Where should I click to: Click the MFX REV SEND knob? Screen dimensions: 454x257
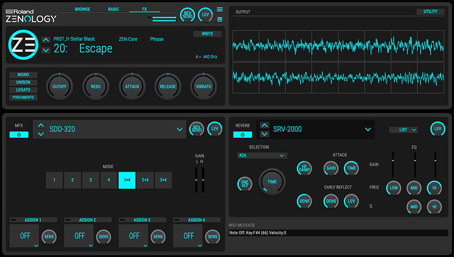click(x=196, y=129)
